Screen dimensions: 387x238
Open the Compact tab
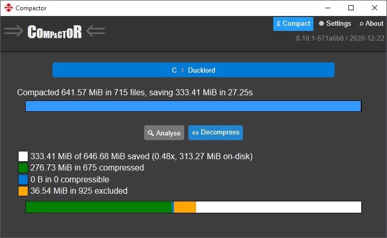coord(293,24)
